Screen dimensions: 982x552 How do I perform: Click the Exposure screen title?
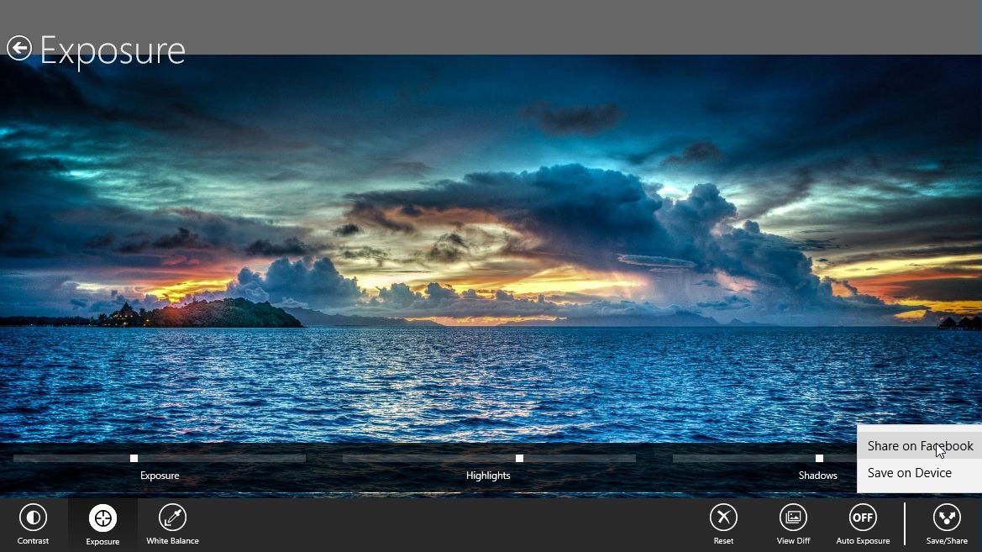114,50
